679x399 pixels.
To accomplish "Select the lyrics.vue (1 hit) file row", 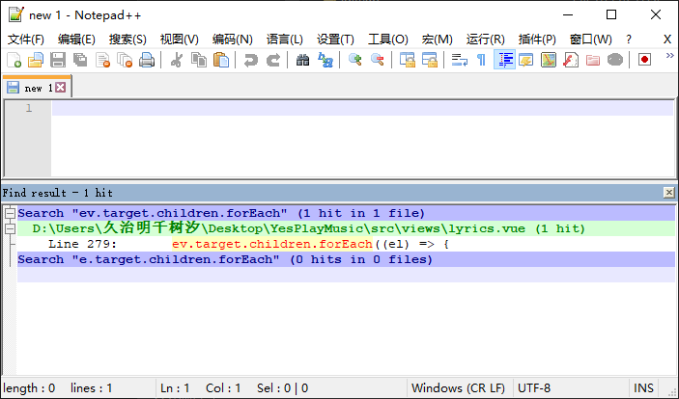I will (x=346, y=228).
